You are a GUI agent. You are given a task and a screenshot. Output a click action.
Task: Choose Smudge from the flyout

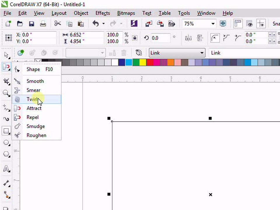point(37,126)
